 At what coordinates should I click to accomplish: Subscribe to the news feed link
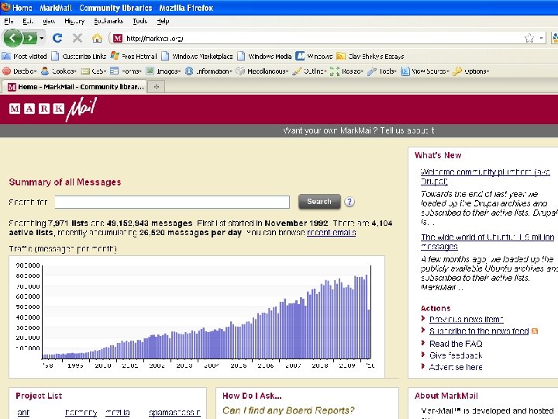[x=479, y=331]
